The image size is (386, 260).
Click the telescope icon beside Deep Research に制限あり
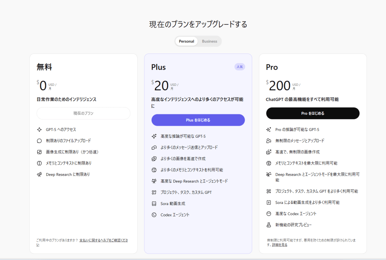pos(39,175)
